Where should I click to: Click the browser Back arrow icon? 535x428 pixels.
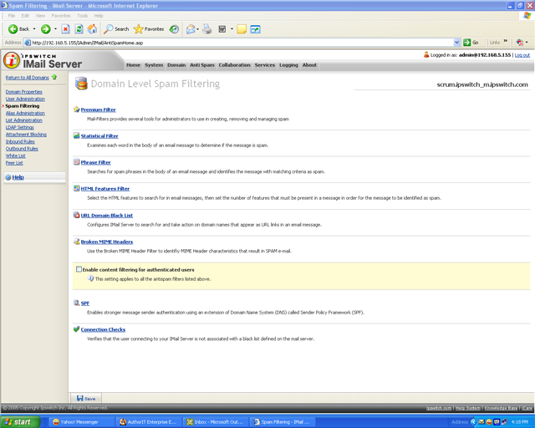[13, 29]
